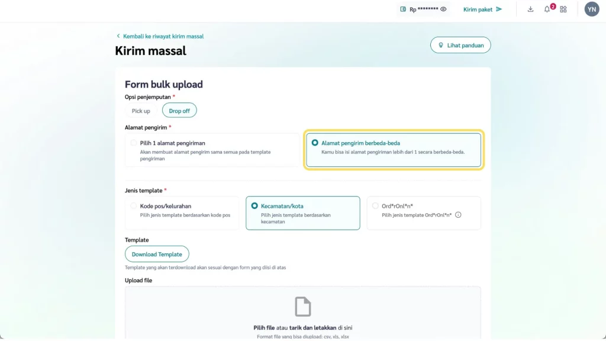Viewport: 606px width, 341px height.
Task: Select Alamat pengirim berbeda-beda radio
Action: [x=315, y=143]
